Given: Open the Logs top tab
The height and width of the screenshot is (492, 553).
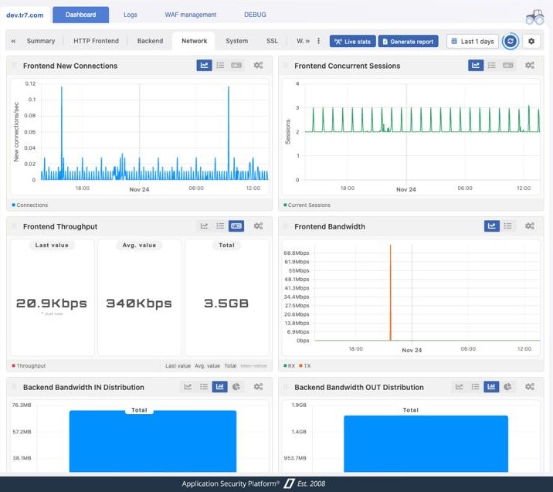Looking at the screenshot, I should point(130,15).
